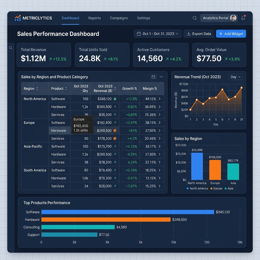Open the Campaigns tab
This screenshot has height=260, width=260.
click(x=119, y=18)
